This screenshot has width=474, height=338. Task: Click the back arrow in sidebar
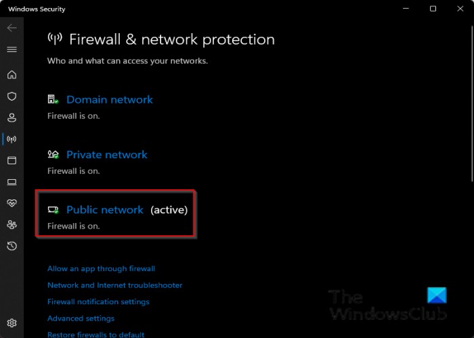(12, 28)
